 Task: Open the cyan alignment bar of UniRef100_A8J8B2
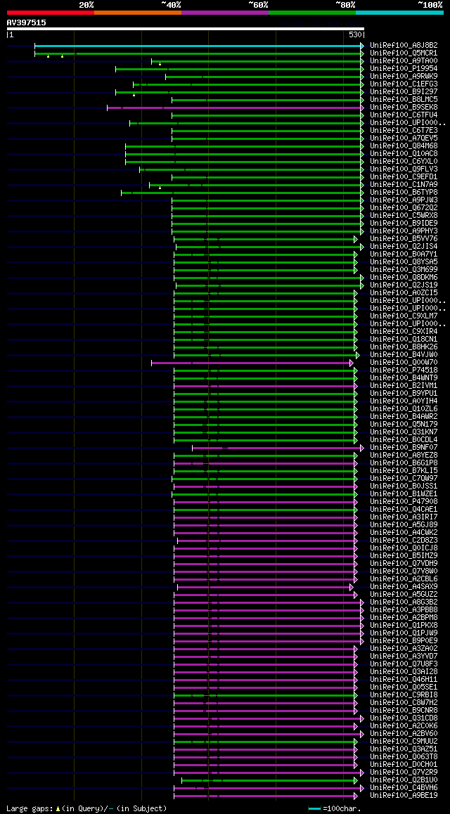click(x=199, y=46)
